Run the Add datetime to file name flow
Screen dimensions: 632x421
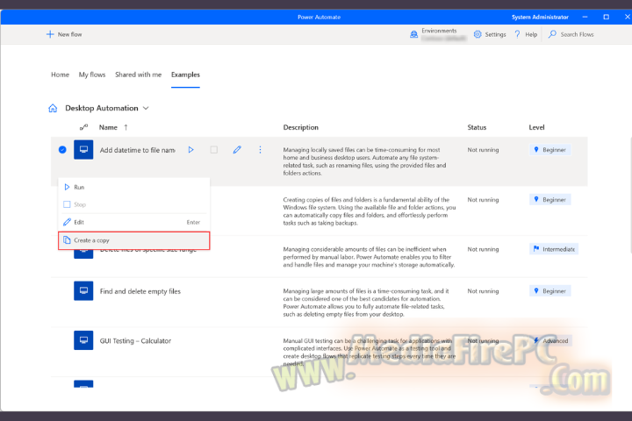[191, 150]
